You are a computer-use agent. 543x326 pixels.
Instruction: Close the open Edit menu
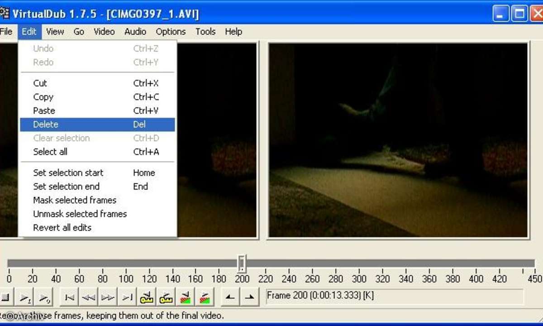coord(29,32)
